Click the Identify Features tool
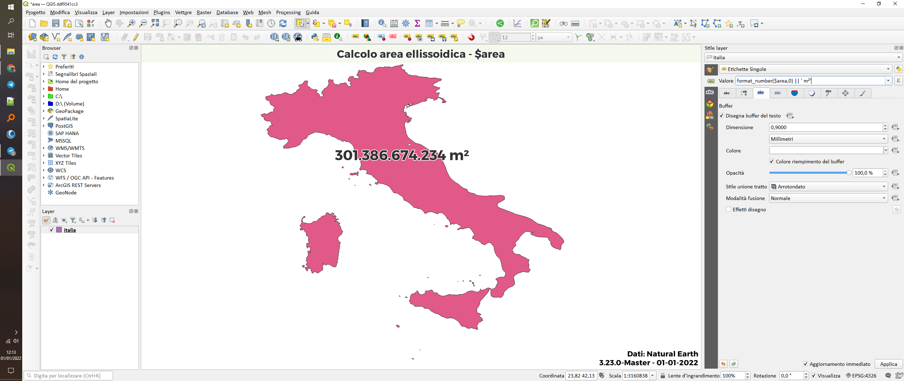The image size is (904, 381). (x=382, y=24)
